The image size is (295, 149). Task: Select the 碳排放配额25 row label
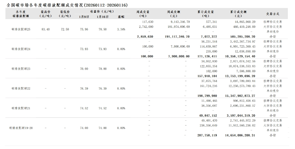[x=21, y=29]
